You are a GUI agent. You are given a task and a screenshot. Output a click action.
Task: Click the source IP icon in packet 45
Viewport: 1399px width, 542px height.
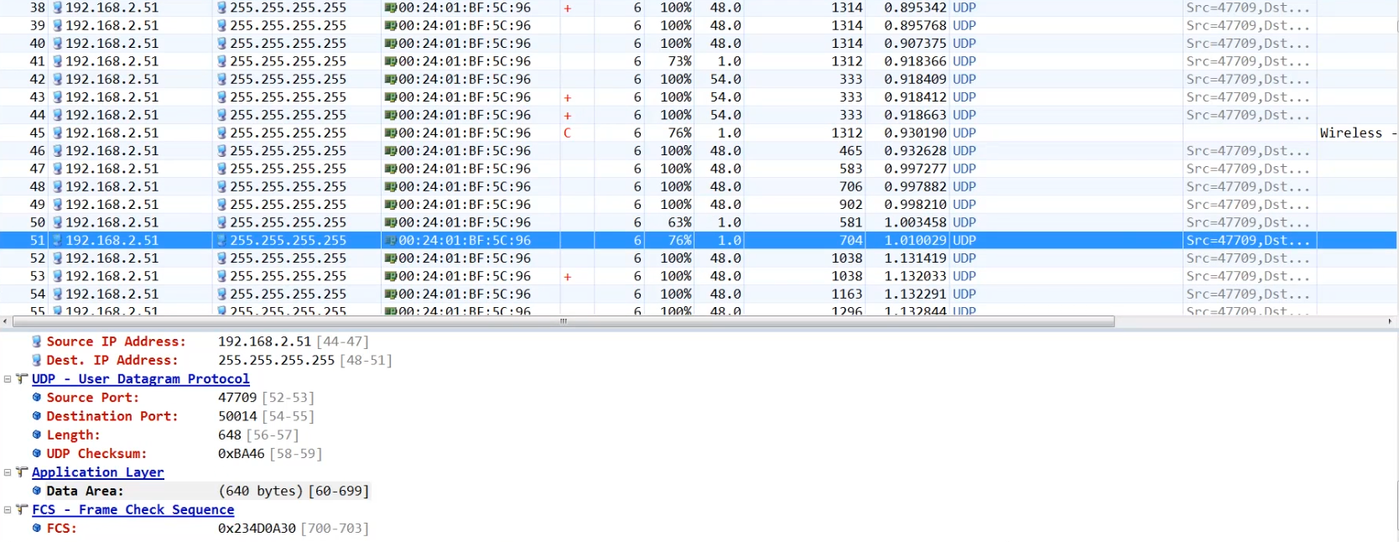click(x=58, y=133)
